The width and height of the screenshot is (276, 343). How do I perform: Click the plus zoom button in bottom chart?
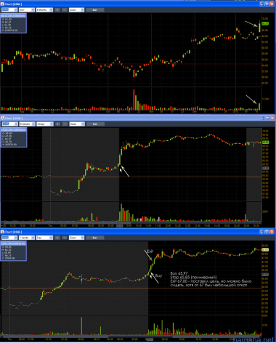57,238
